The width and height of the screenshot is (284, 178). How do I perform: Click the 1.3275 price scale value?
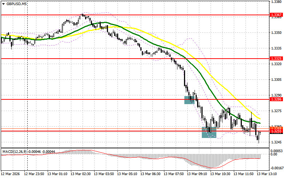coord(276,111)
